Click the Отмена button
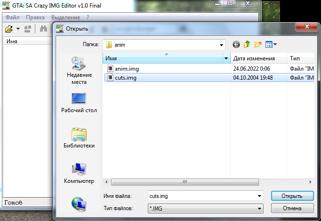321x221 pixels. [292, 208]
